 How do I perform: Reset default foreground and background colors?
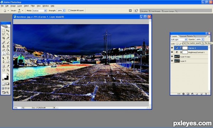(x=3, y=80)
